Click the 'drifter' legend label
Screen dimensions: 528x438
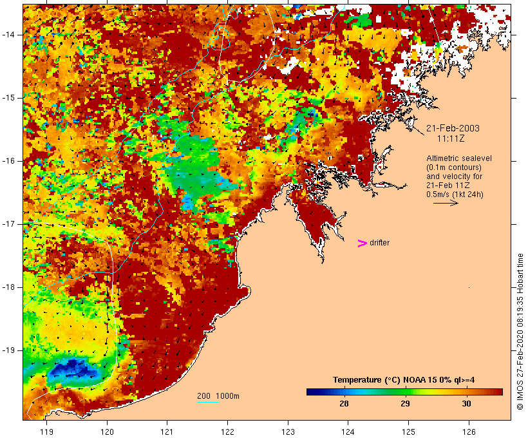click(379, 243)
